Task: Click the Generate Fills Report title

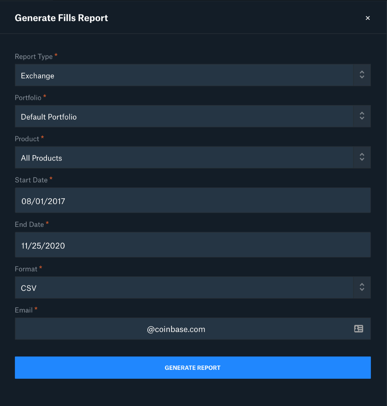Action: 61,18
